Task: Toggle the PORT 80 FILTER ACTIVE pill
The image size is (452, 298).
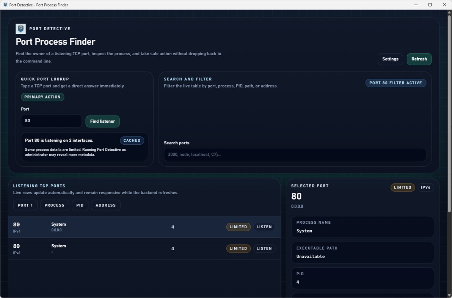Action: tap(395, 83)
